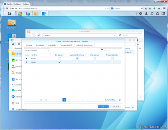Collapse the Uso compartido section

tap(12, 48)
